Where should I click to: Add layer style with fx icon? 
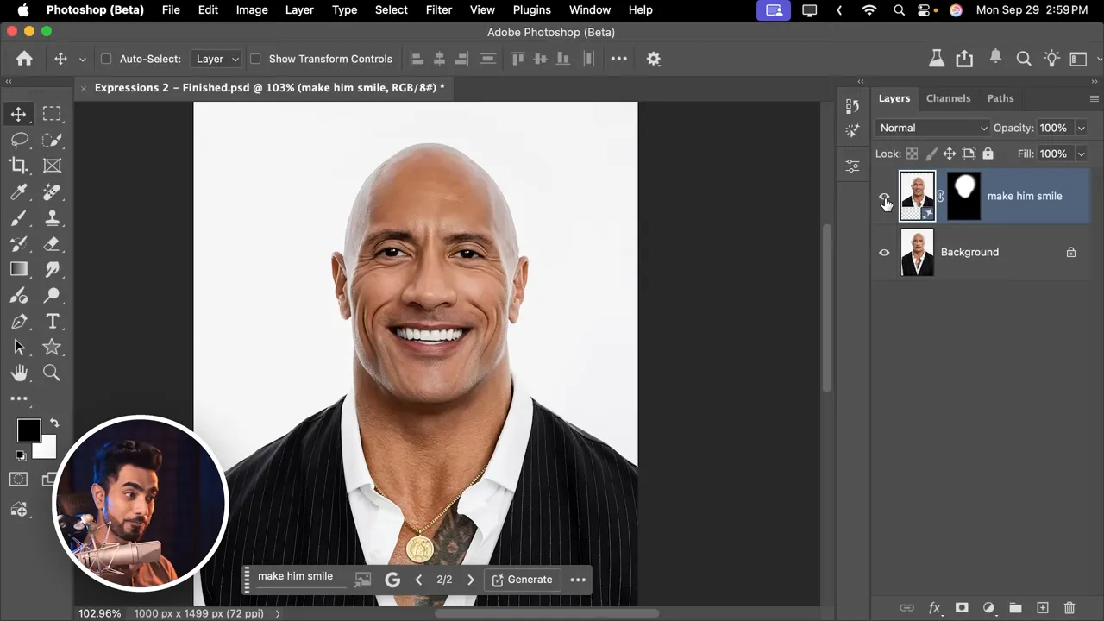click(934, 608)
